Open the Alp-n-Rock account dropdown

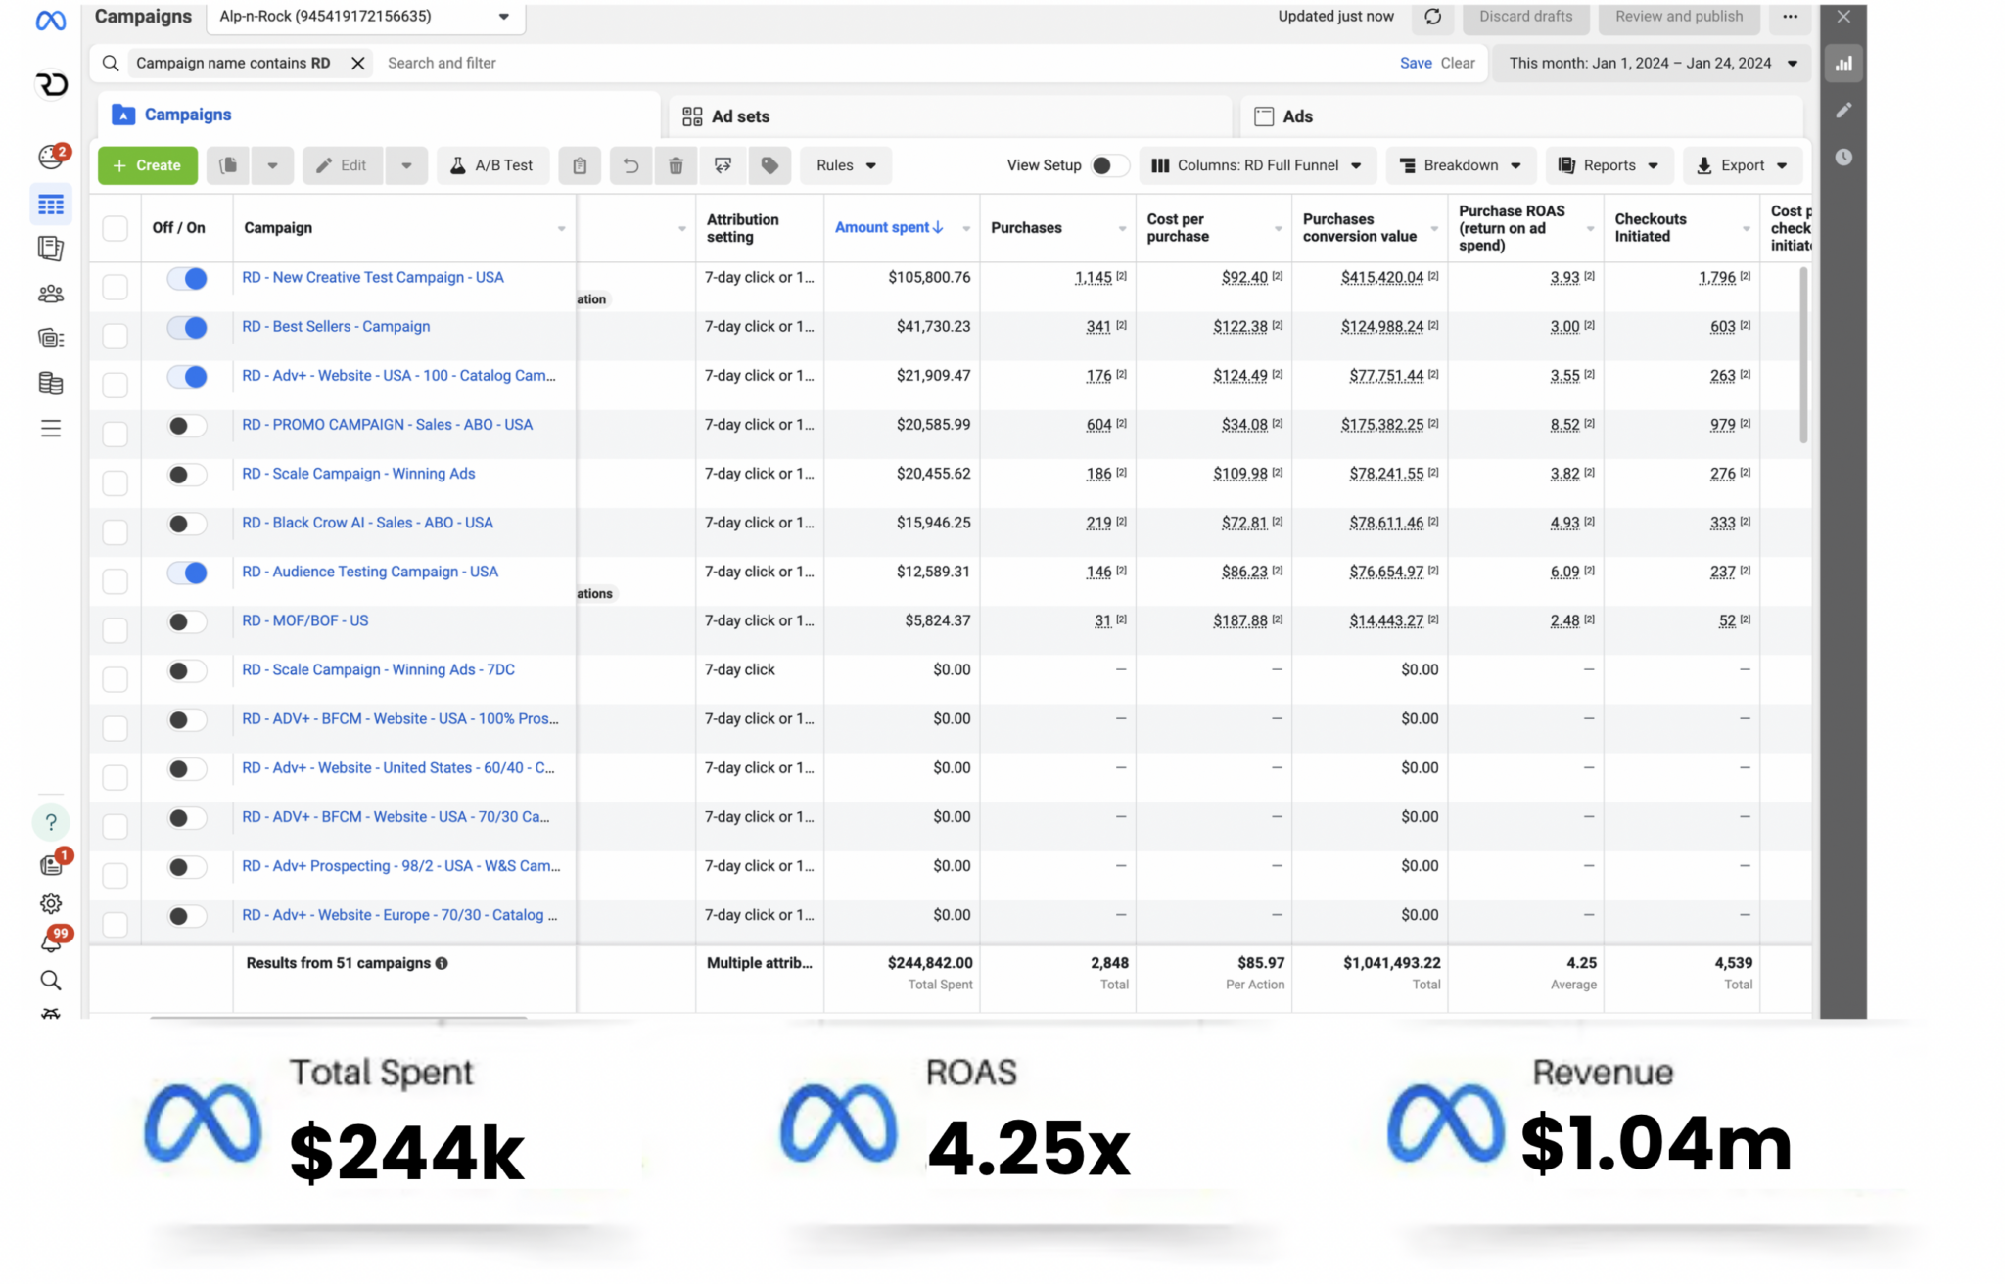coord(365,17)
